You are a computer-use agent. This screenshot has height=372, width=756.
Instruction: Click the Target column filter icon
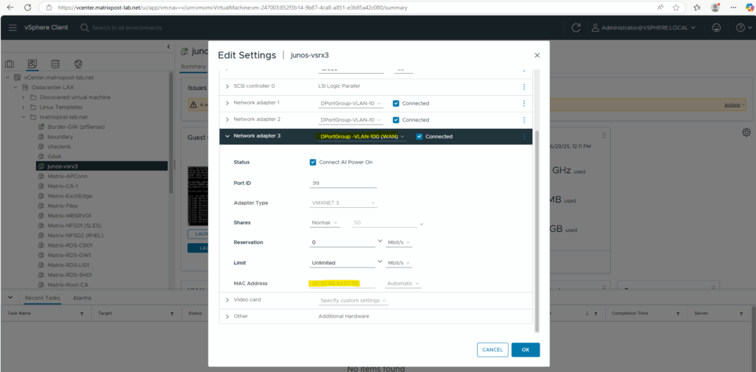click(171, 313)
